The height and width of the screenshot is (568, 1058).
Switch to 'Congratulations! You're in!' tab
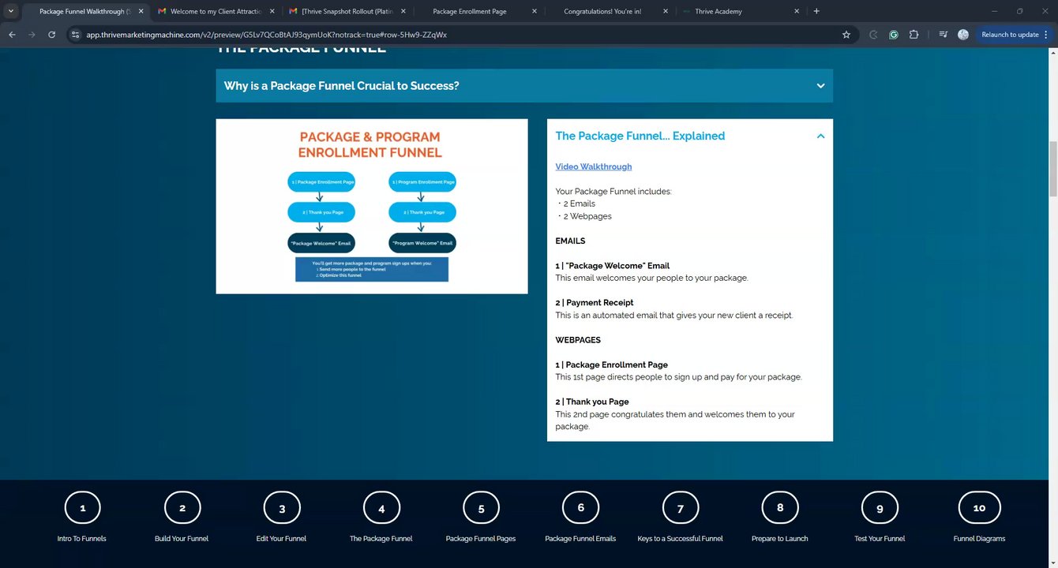tap(602, 11)
